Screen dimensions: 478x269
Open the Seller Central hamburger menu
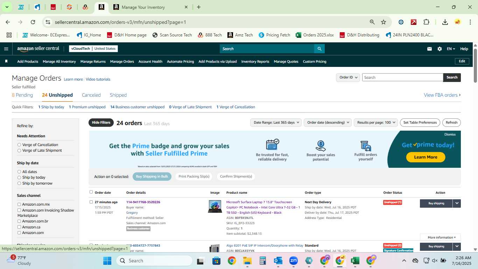(6, 49)
